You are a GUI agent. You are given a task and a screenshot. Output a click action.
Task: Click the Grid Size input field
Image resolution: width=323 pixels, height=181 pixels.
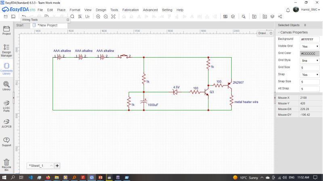click(x=310, y=68)
